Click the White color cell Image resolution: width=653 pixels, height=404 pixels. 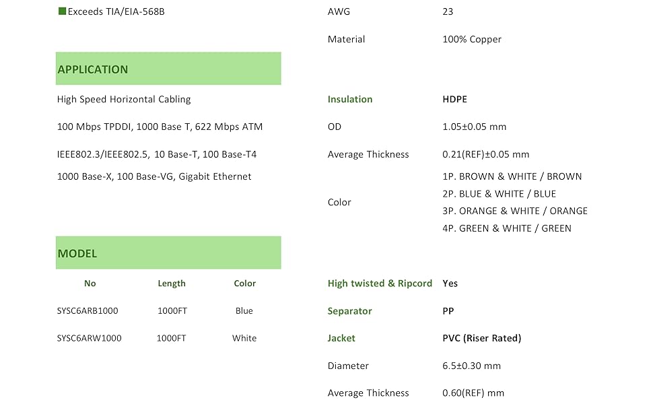click(244, 339)
